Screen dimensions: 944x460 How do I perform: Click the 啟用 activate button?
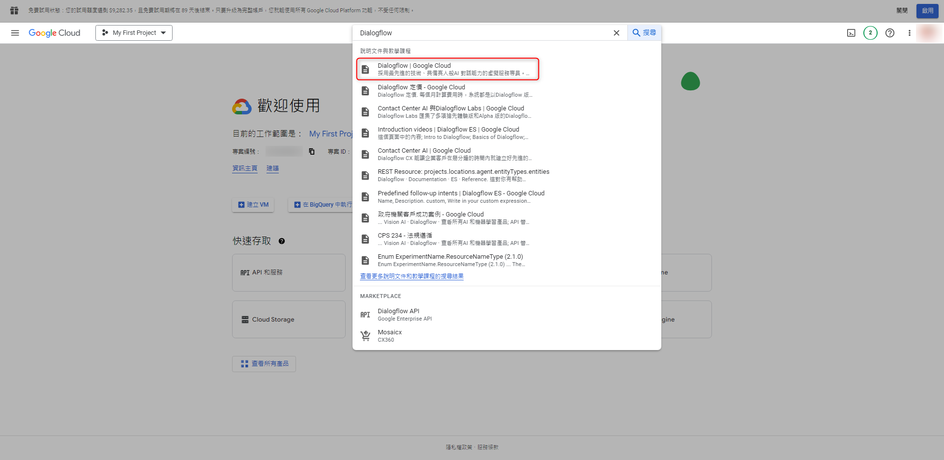tap(927, 11)
